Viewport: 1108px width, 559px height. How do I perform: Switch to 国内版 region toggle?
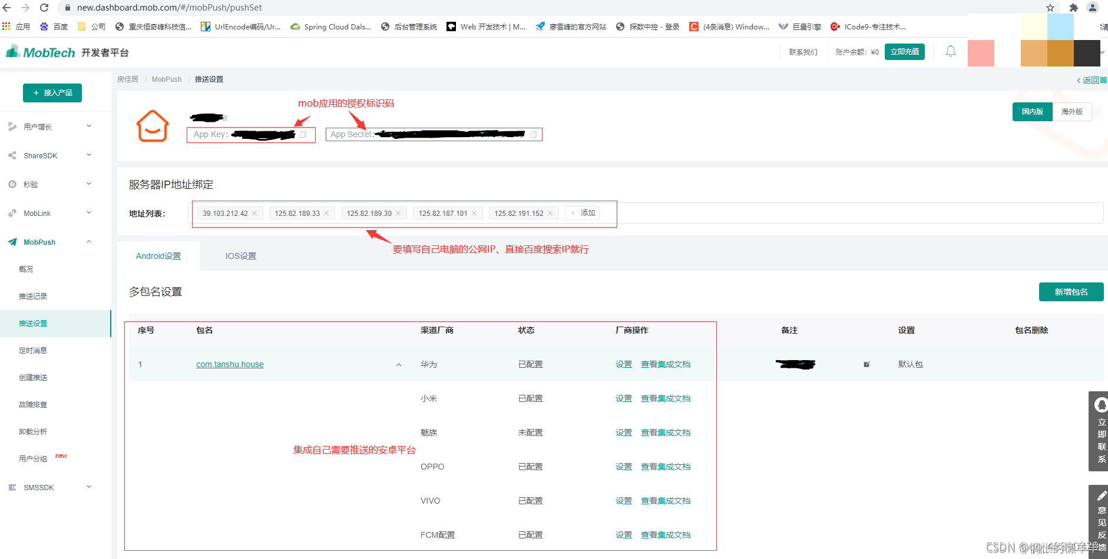pyautogui.click(x=1033, y=112)
